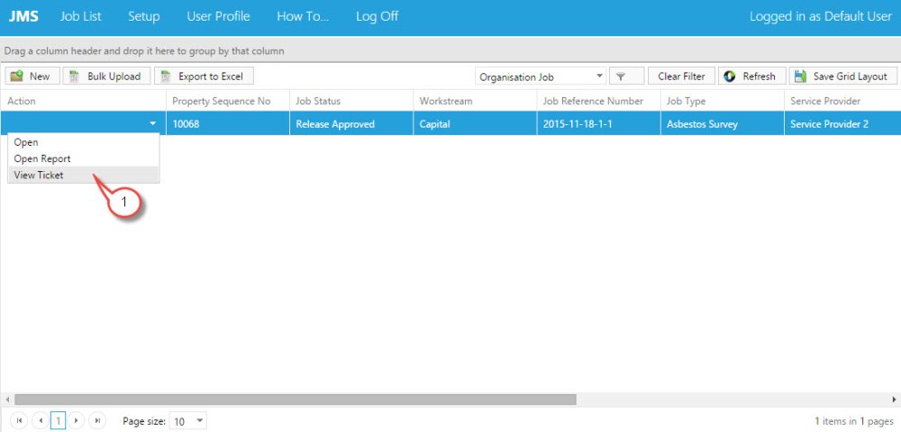Open the Setup menu
The width and height of the screenshot is (901, 432).
143,16
